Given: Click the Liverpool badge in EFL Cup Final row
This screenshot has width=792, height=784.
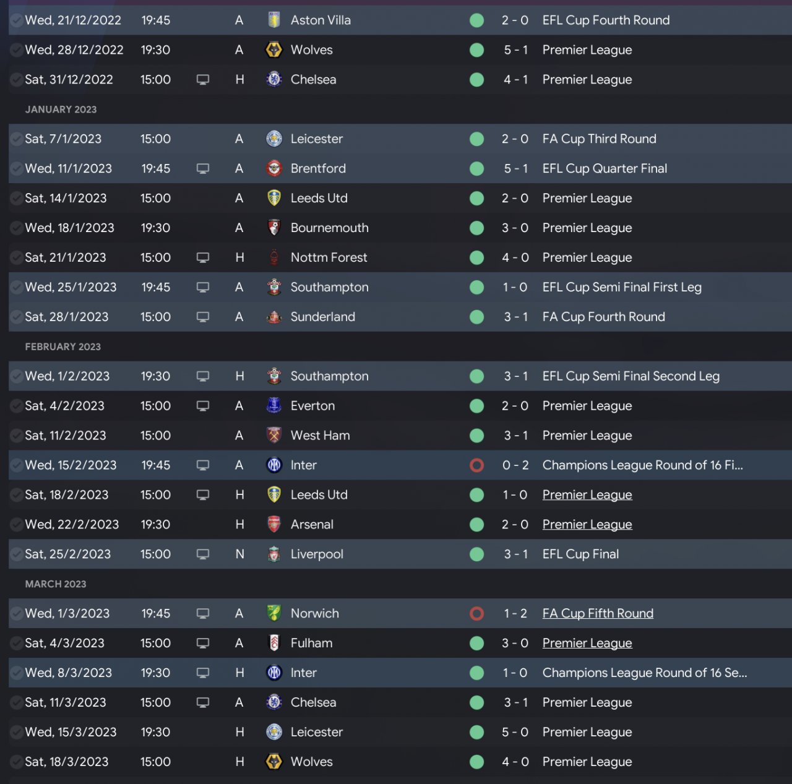Looking at the screenshot, I should coord(274,554).
